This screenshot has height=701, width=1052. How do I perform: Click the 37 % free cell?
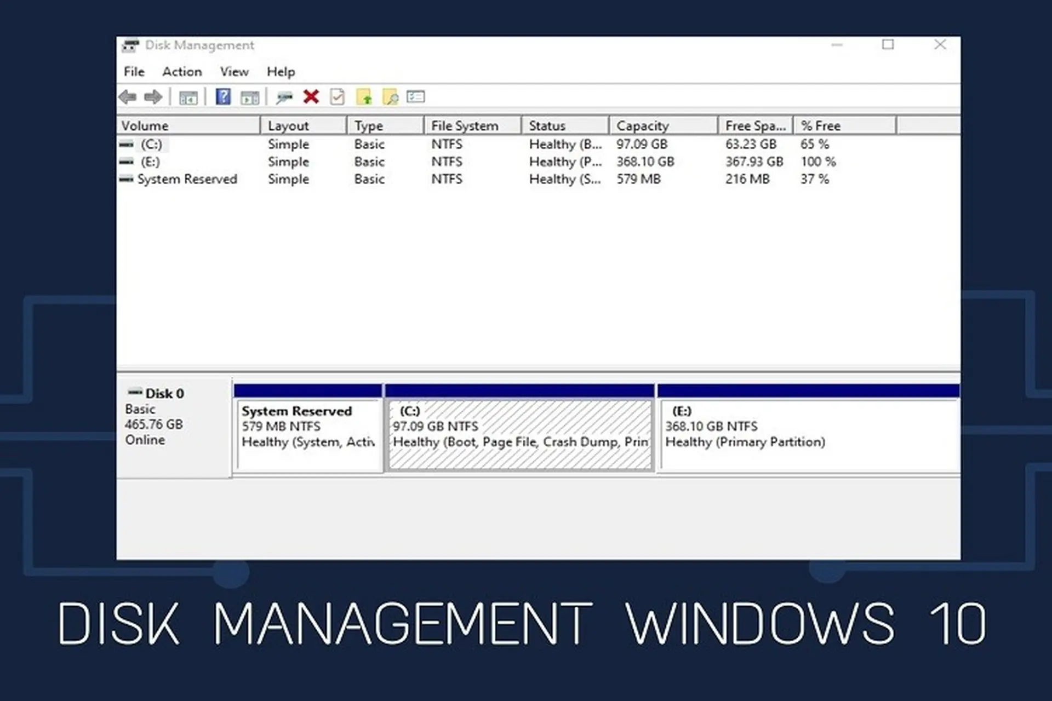(x=814, y=179)
